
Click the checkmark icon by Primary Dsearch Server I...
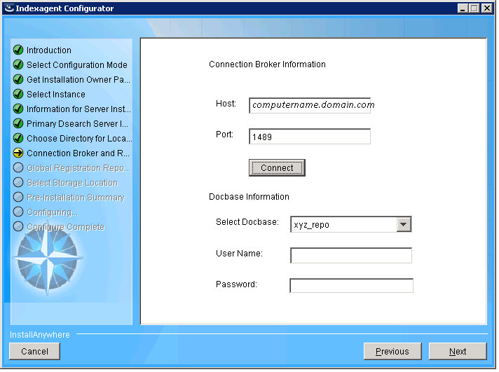[18, 123]
